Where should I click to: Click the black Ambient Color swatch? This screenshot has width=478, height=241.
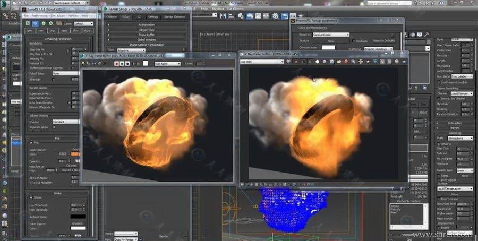pos(78,217)
